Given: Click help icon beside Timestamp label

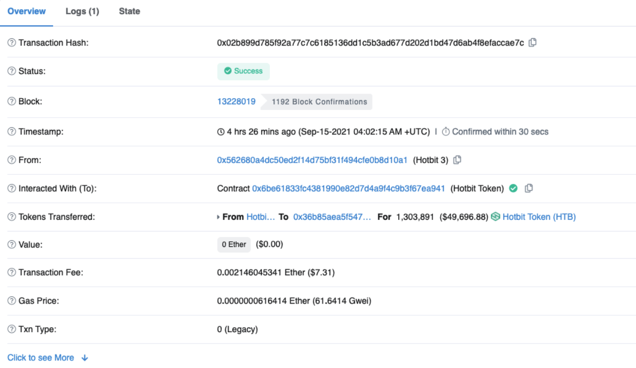Looking at the screenshot, I should pyautogui.click(x=11, y=132).
